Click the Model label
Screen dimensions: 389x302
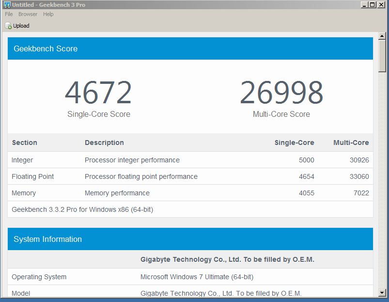click(21, 293)
